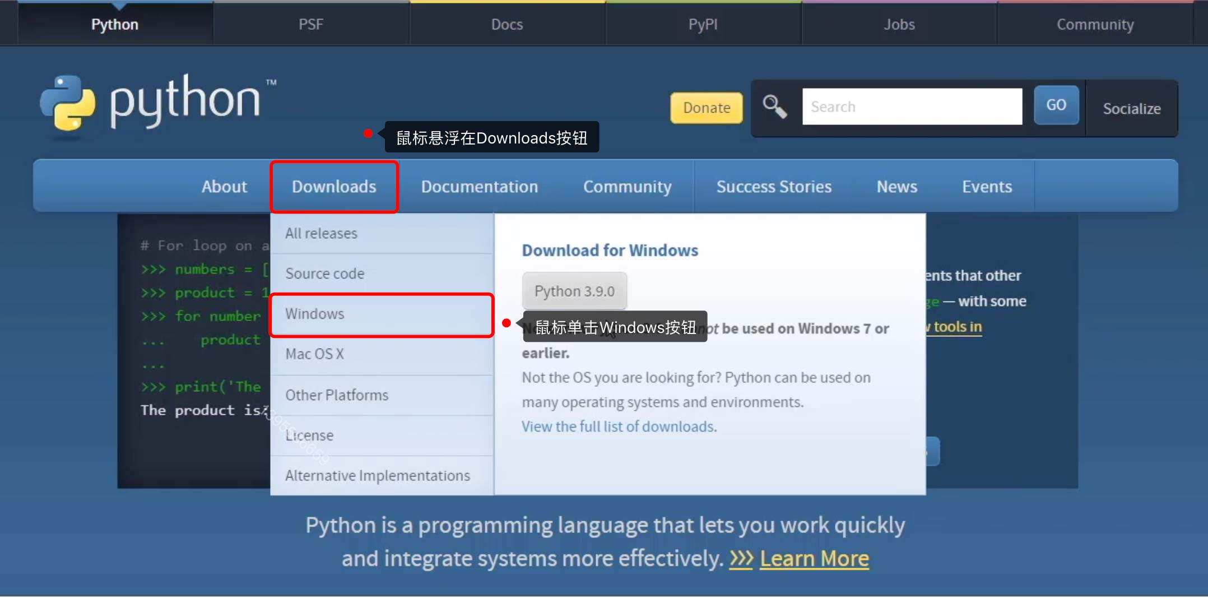Select Source code from the dropdown
Screen dimensions: 1208x598
pos(325,273)
